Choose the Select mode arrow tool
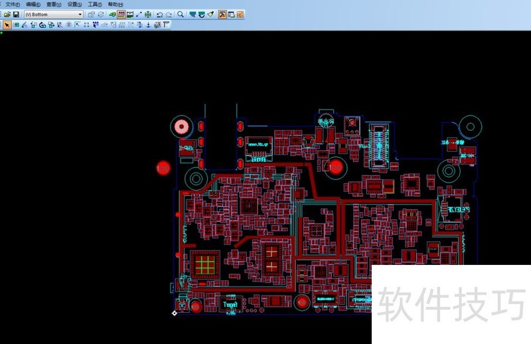The width and height of the screenshot is (531, 344). pyautogui.click(x=7, y=25)
